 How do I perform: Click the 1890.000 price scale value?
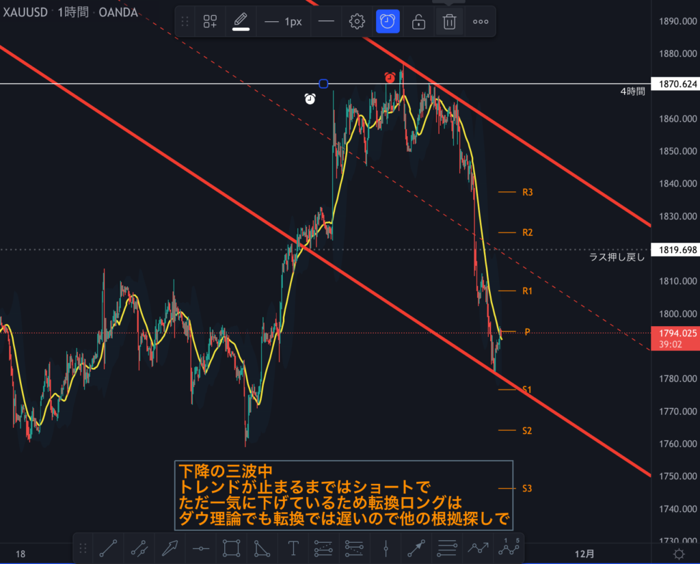[677, 21]
